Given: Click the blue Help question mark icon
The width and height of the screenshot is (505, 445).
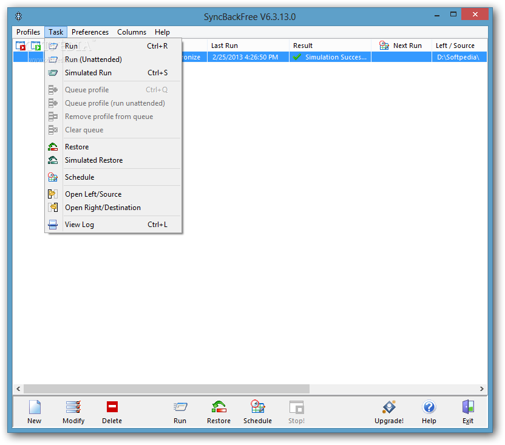Looking at the screenshot, I should point(429,407).
